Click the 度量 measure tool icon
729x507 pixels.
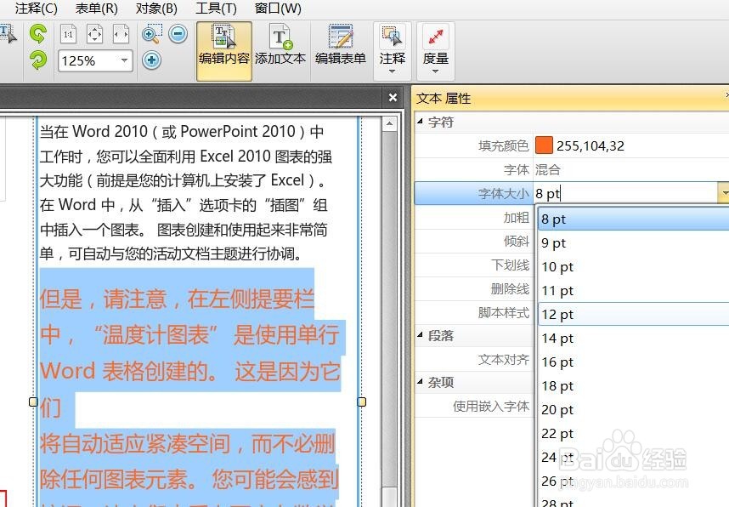pos(436,37)
